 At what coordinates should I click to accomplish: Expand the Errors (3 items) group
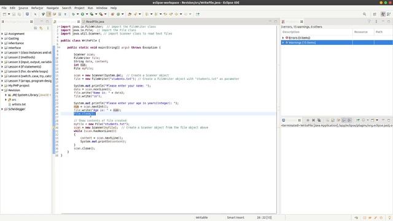coord(283,38)
